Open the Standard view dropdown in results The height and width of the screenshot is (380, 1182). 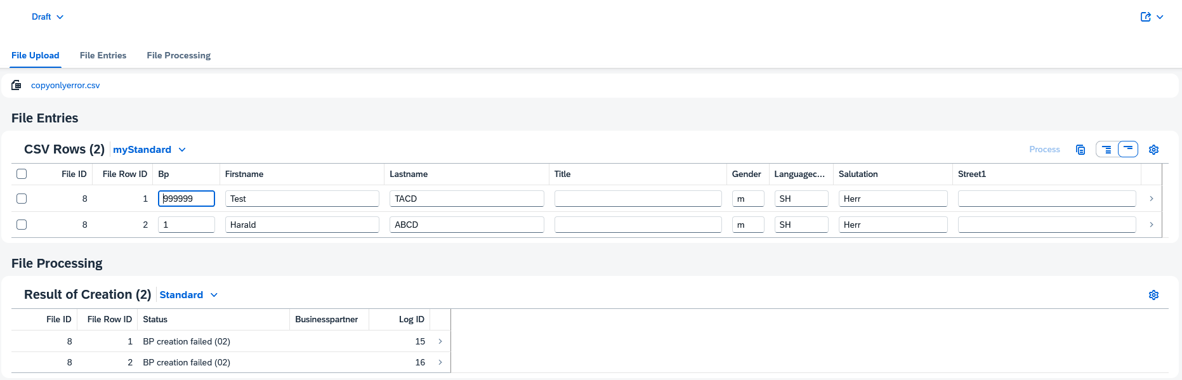pyautogui.click(x=188, y=295)
